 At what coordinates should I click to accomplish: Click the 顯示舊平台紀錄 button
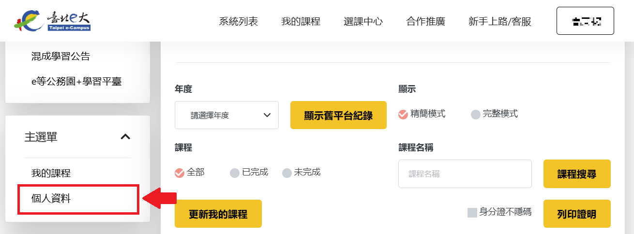click(x=338, y=115)
